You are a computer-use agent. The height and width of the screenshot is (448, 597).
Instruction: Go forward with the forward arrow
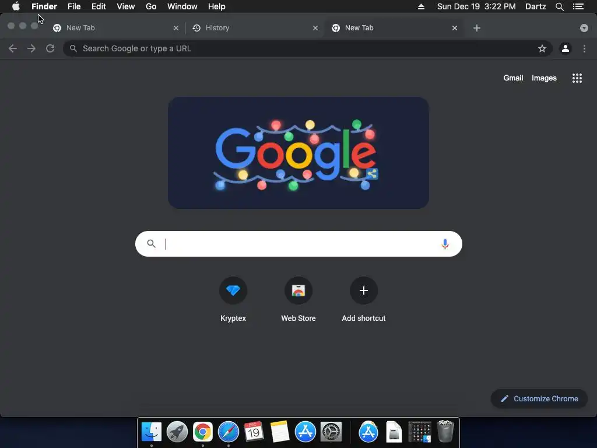(31, 48)
